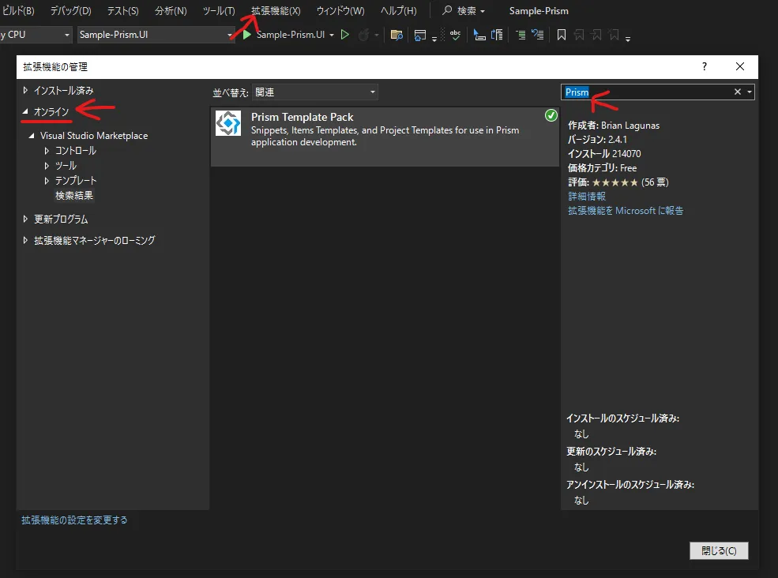The width and height of the screenshot is (778, 578).
Task: Open the 分析(N) menu
Action: [x=171, y=10]
